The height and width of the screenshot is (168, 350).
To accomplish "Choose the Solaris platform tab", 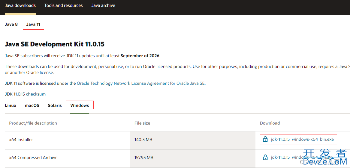I will (x=55, y=105).
